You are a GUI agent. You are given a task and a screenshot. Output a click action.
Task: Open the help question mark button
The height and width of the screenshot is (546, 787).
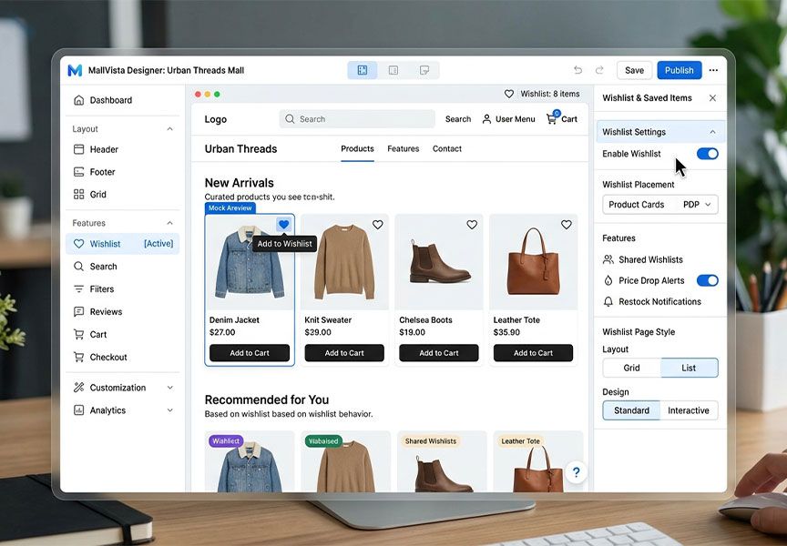pyautogui.click(x=576, y=471)
